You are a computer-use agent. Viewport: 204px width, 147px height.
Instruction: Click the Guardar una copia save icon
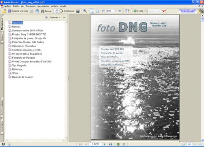pos(10,11)
